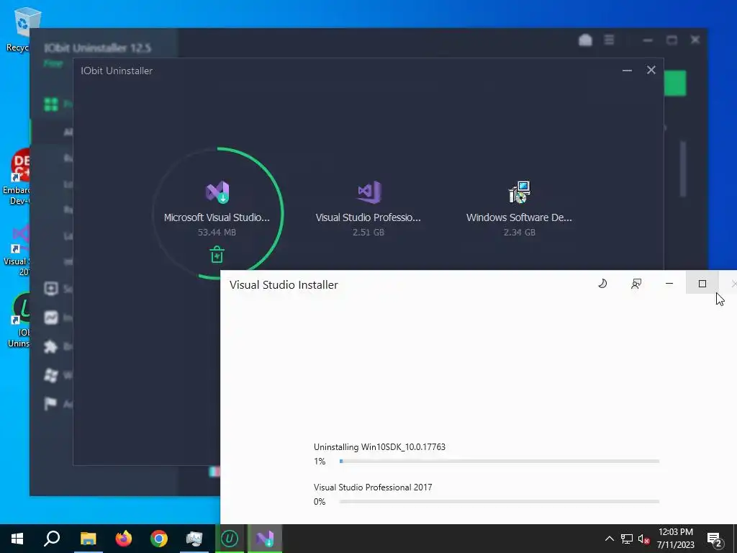This screenshot has width=737, height=553.
Task: Click the flag Action Center sidebar icon
Action: click(x=51, y=403)
